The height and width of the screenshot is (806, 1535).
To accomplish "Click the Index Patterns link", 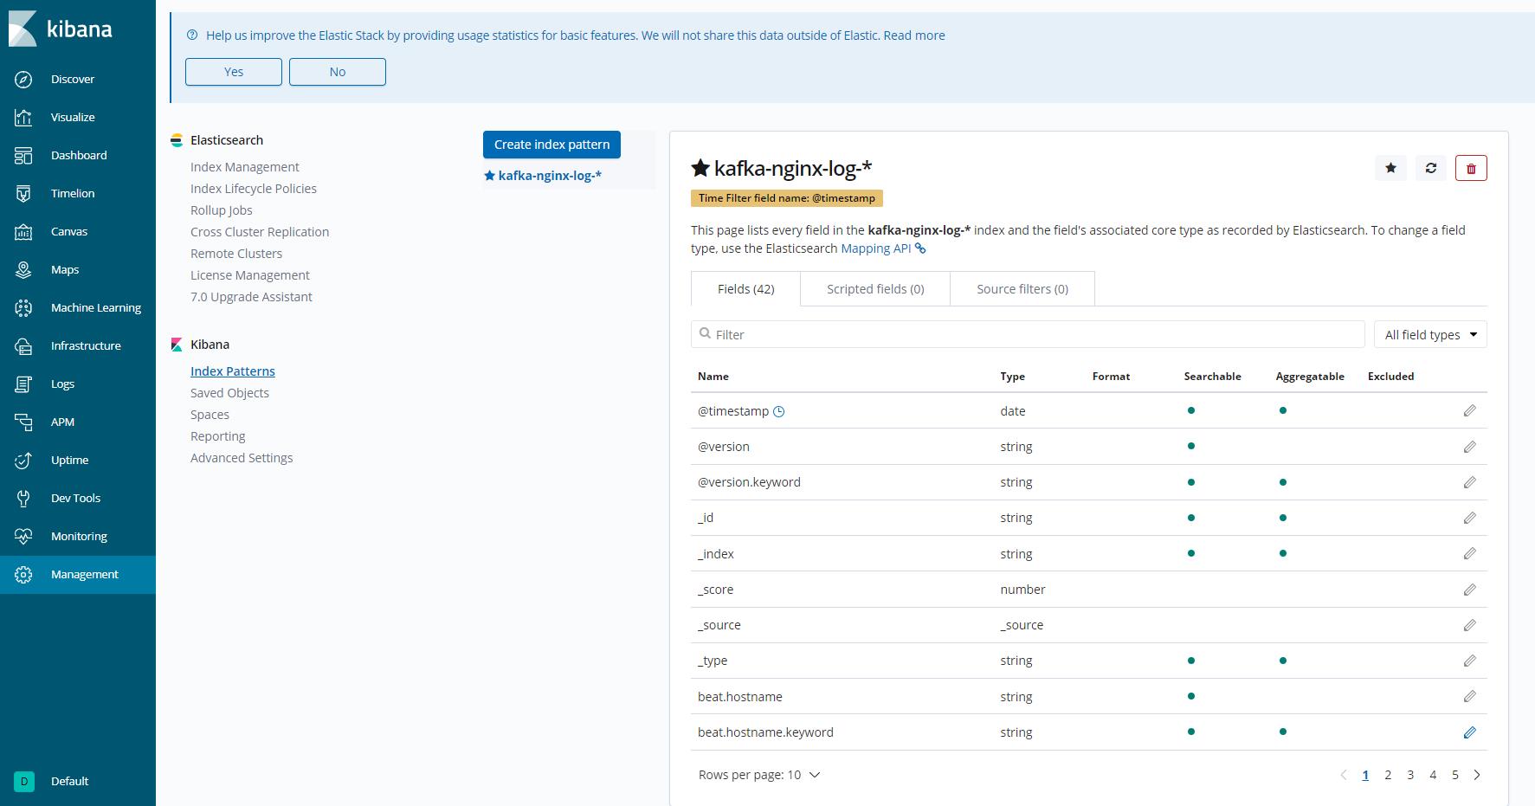I will click(x=233, y=371).
